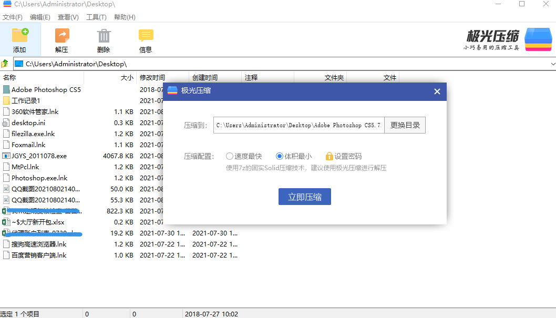The height and width of the screenshot is (318, 556).
Task: Click the 压缩到 output path field
Action: pyautogui.click(x=298, y=125)
